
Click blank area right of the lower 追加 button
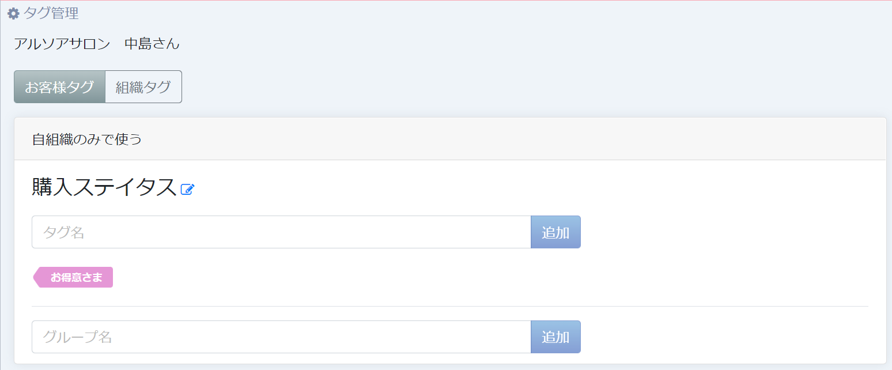coord(720,337)
